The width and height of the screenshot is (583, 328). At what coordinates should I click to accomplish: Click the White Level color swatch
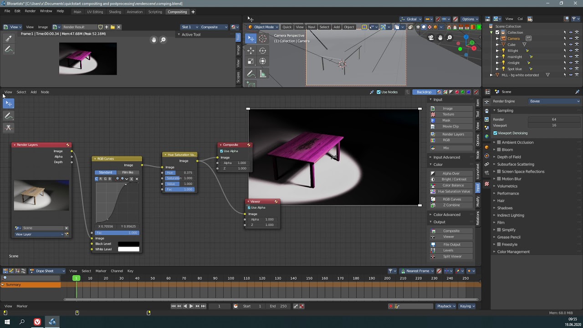coord(128,249)
